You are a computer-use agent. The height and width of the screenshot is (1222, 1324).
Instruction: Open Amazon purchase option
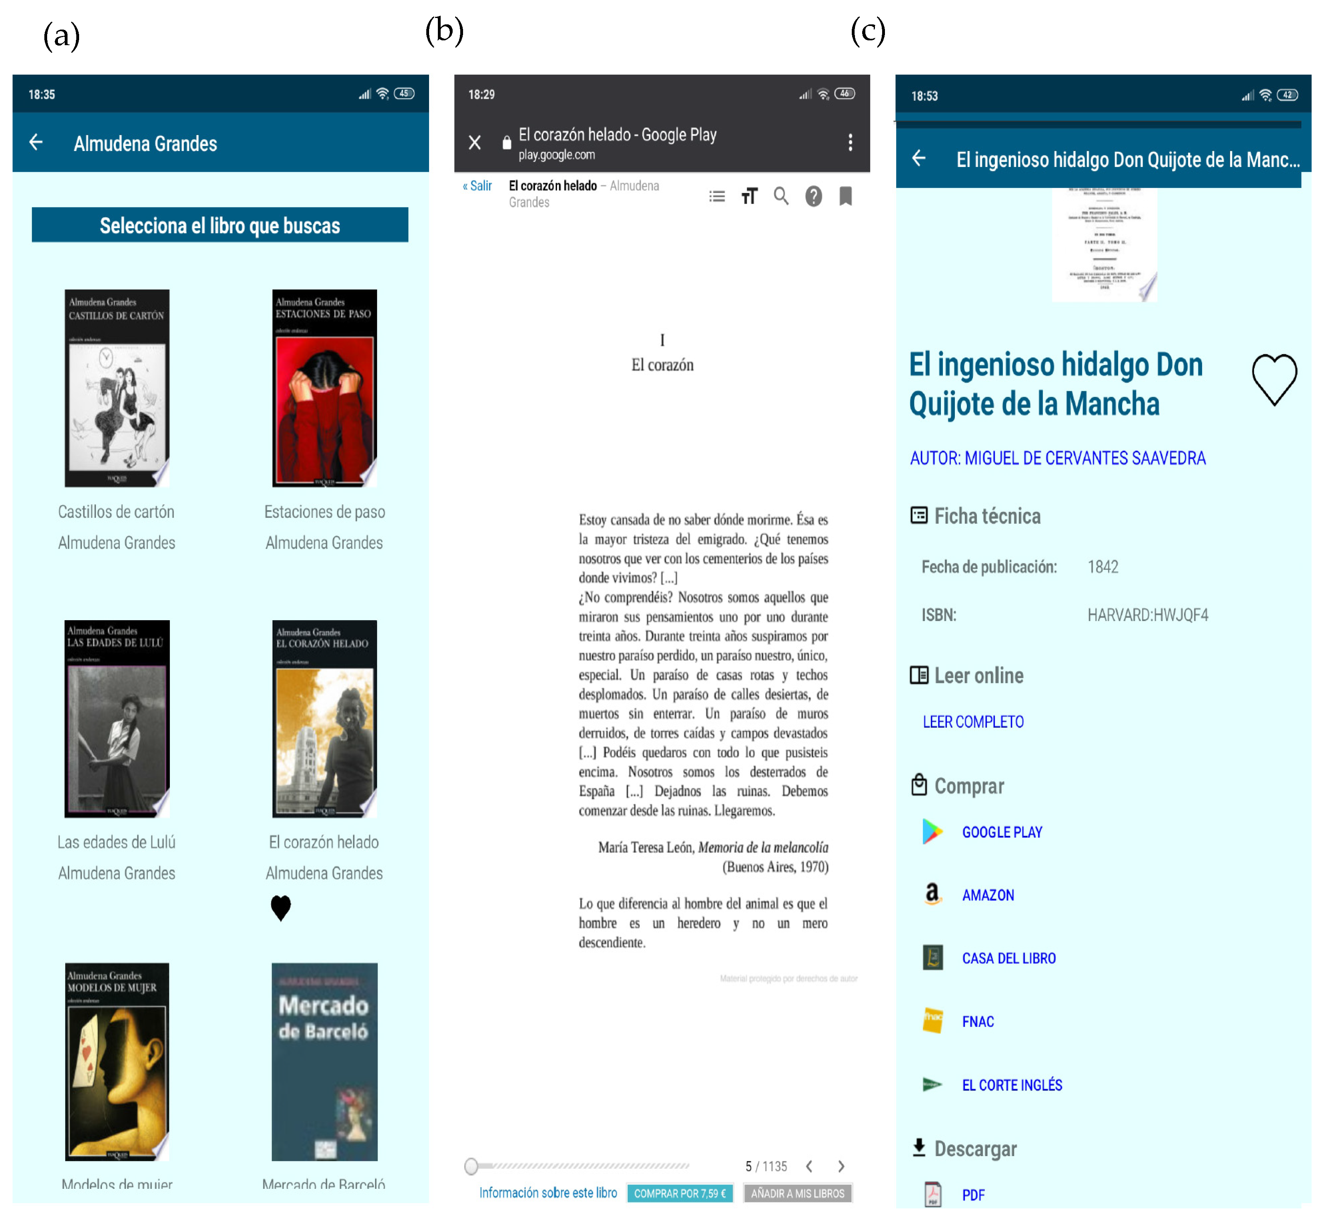988,896
